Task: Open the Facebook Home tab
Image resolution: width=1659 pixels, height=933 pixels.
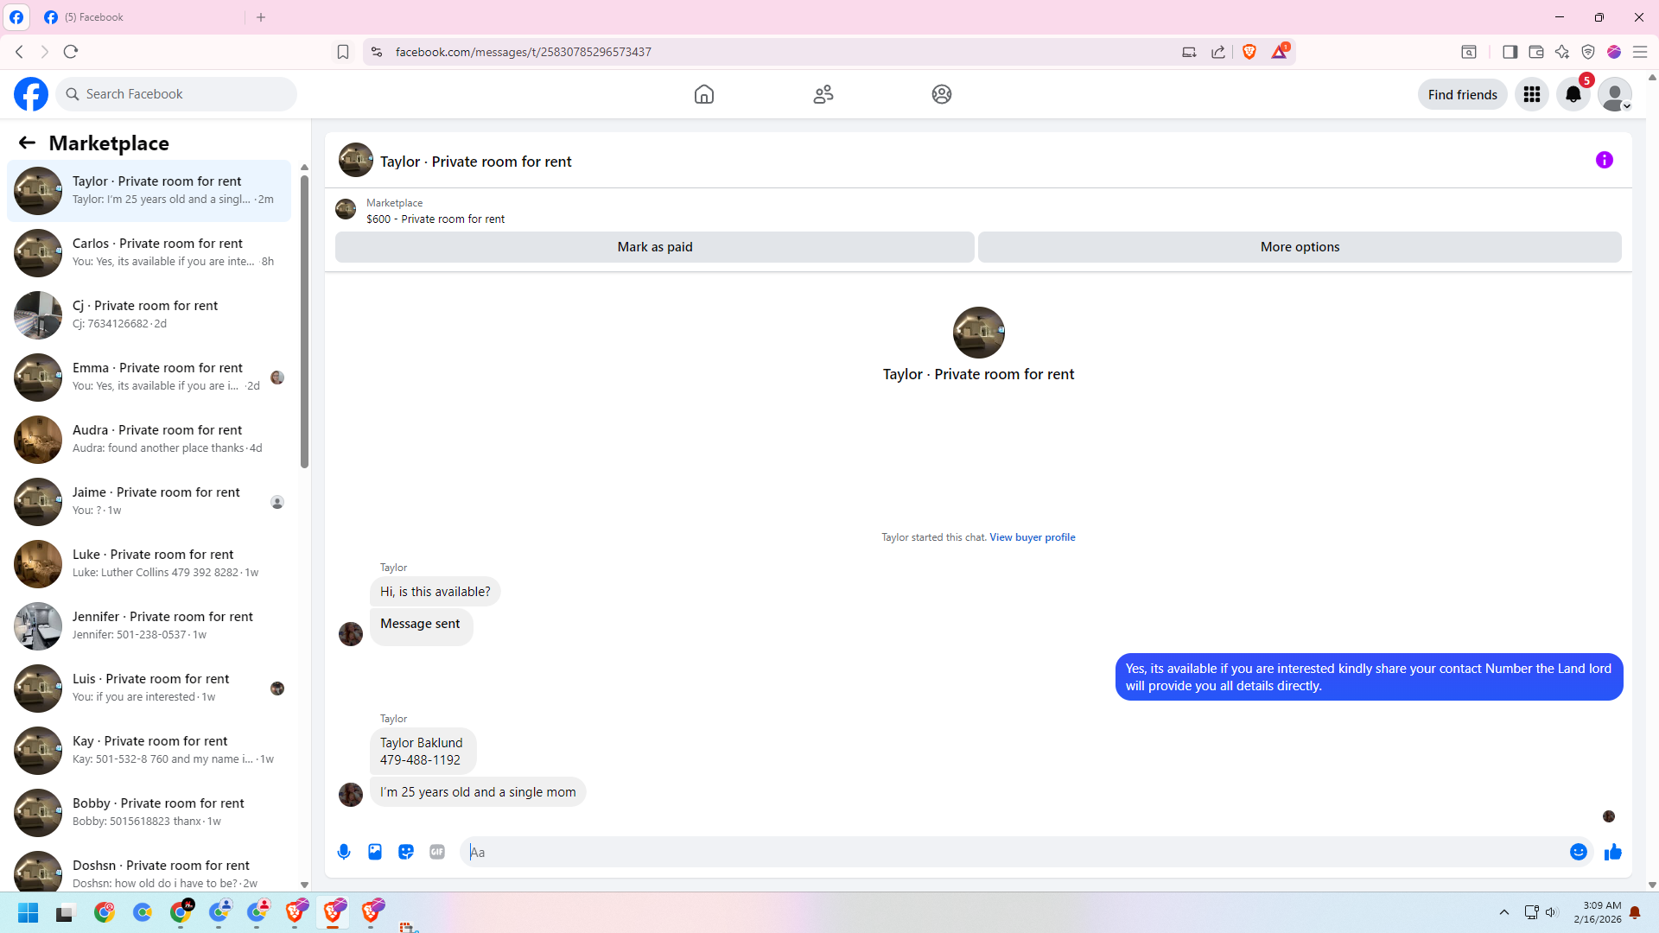Action: (x=704, y=94)
